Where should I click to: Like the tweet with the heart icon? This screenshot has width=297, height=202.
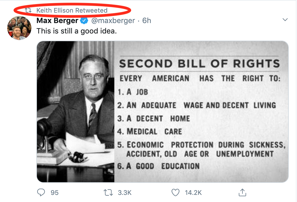175,192
